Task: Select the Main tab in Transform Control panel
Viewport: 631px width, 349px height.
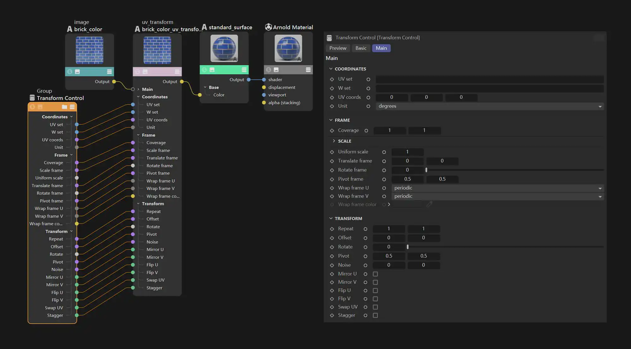Action: (x=381, y=48)
